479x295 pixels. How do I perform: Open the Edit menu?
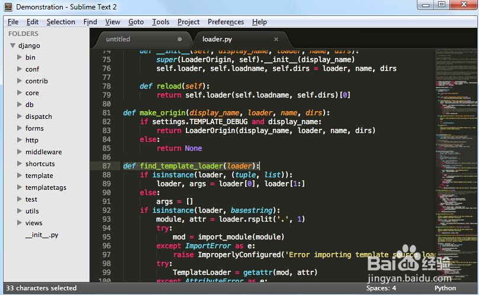coord(33,22)
